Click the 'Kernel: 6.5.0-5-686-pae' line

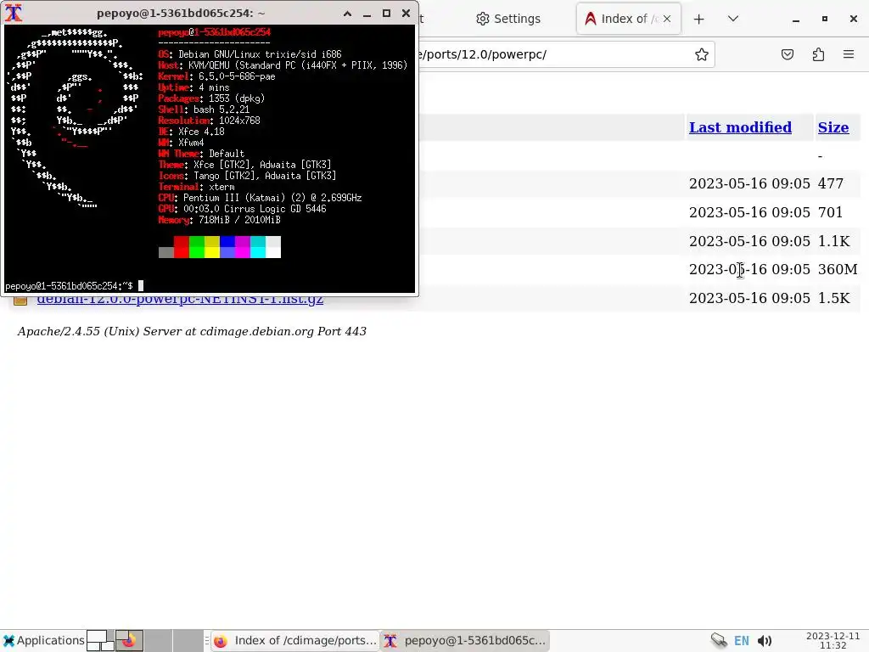(x=216, y=76)
